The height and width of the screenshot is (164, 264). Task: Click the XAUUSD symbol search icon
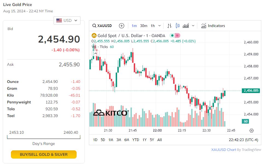pyautogui.click(x=94, y=26)
